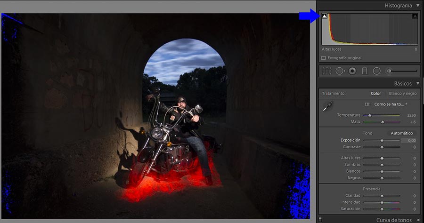Expand the Curva de tonos panel

pyautogui.click(x=417, y=220)
